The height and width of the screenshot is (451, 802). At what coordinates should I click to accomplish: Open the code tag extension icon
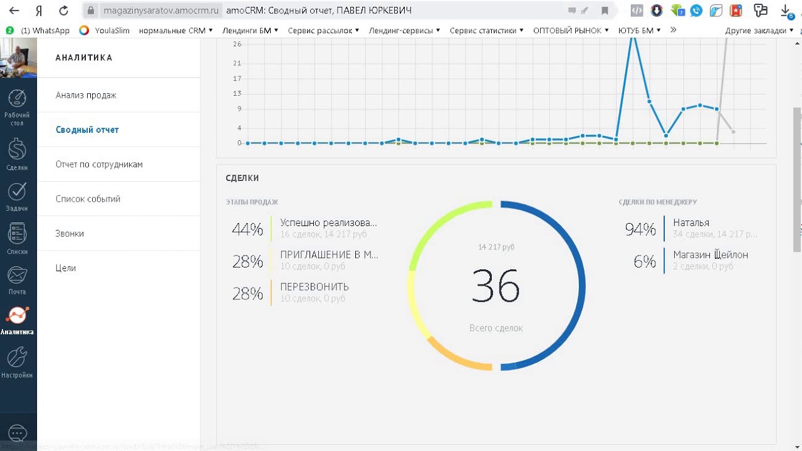point(637,11)
